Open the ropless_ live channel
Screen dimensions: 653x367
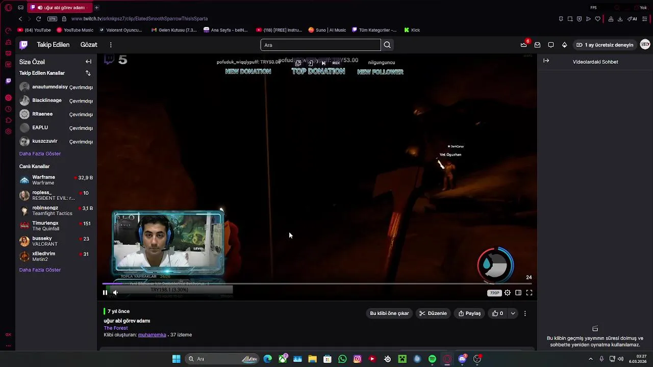pos(56,195)
